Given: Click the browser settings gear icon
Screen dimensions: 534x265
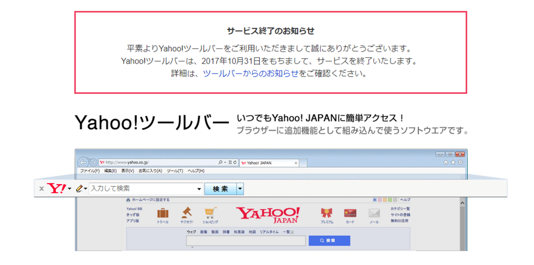Looking at the screenshot, I should [460, 163].
